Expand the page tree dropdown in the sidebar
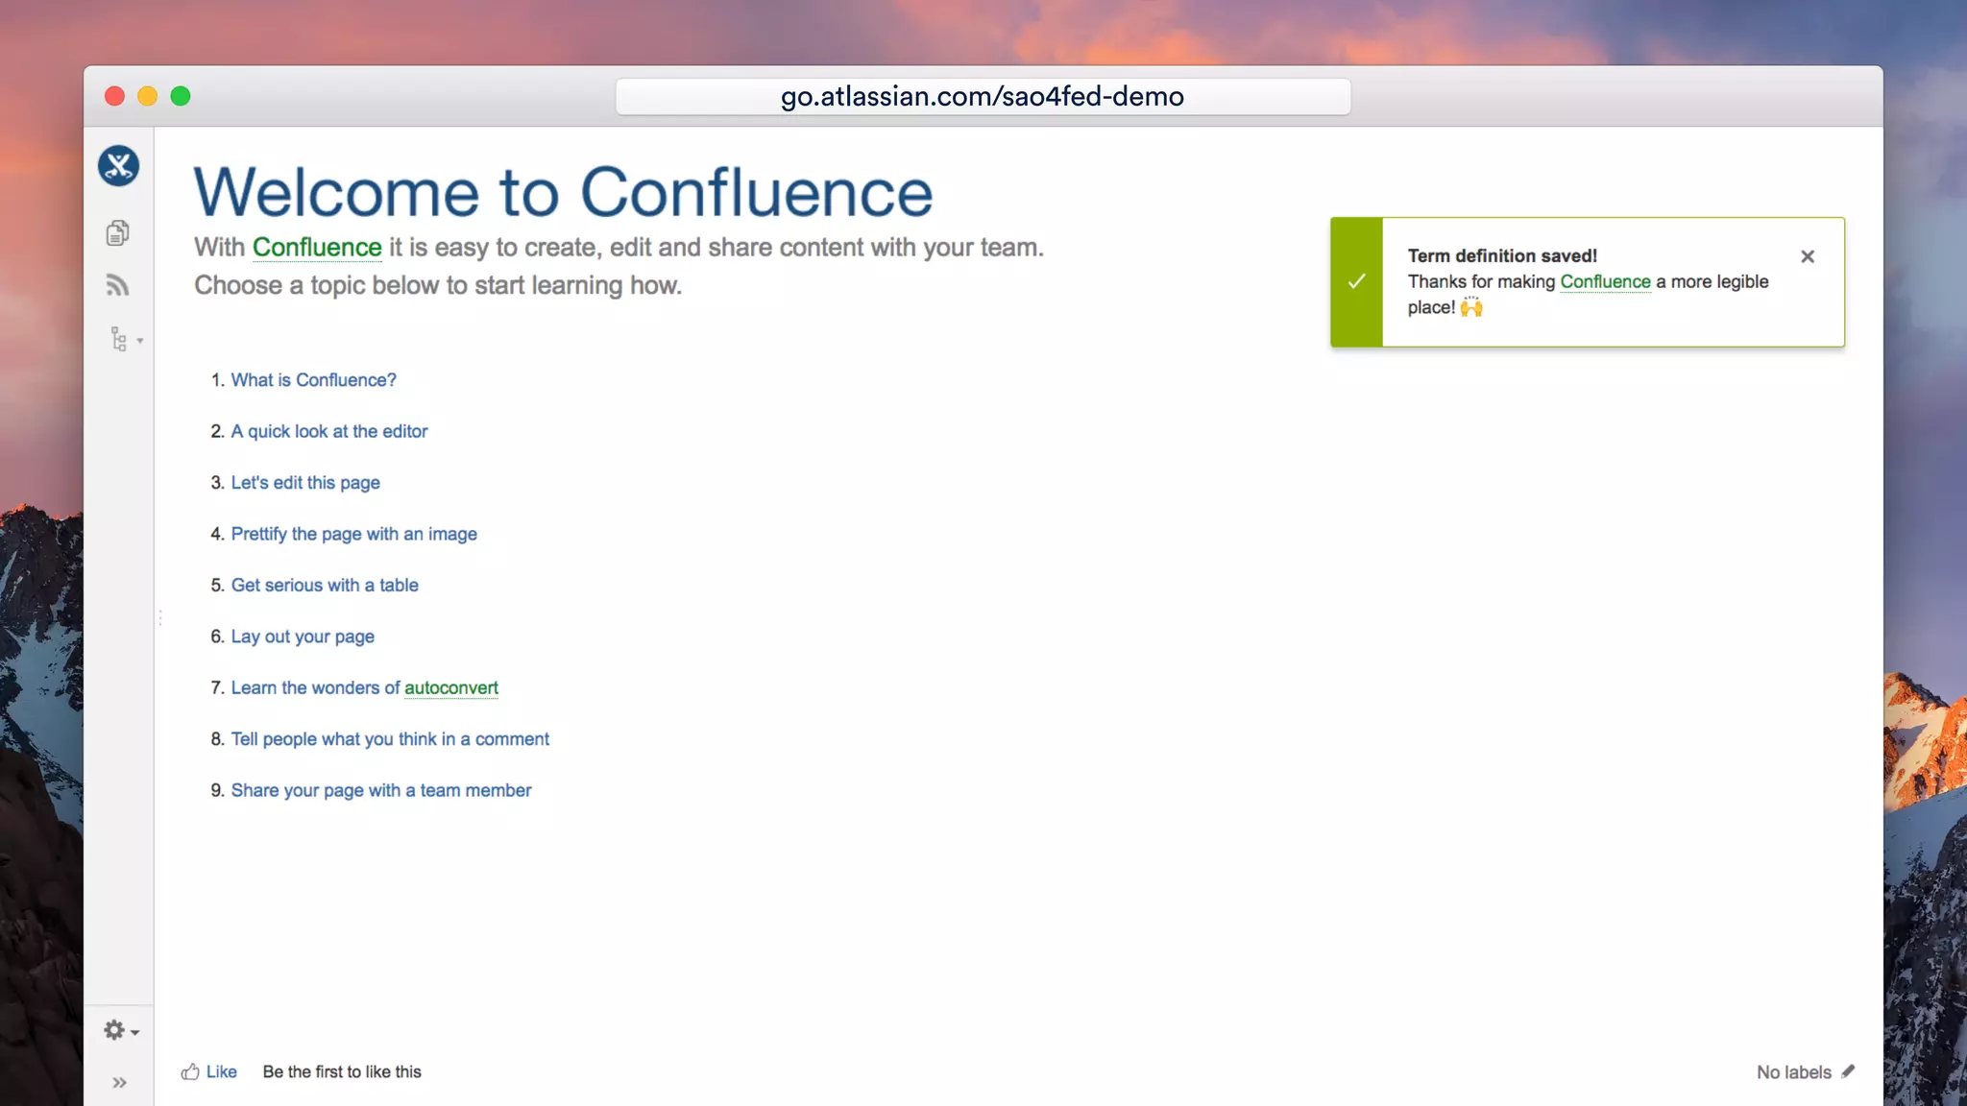Viewport: 1967px width, 1106px height. pos(125,340)
